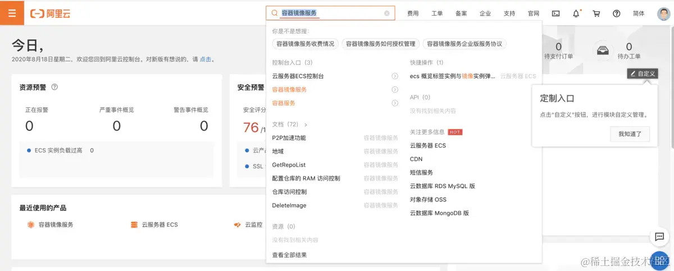The height and width of the screenshot is (271, 674).
Task: Open 对象存储 OSS link
Action: point(429,200)
